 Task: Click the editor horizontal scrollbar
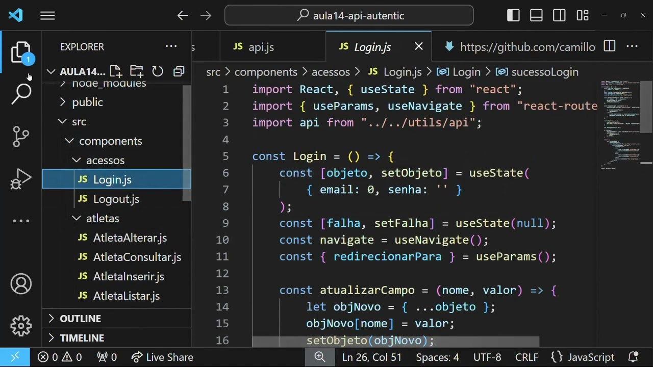point(396,341)
